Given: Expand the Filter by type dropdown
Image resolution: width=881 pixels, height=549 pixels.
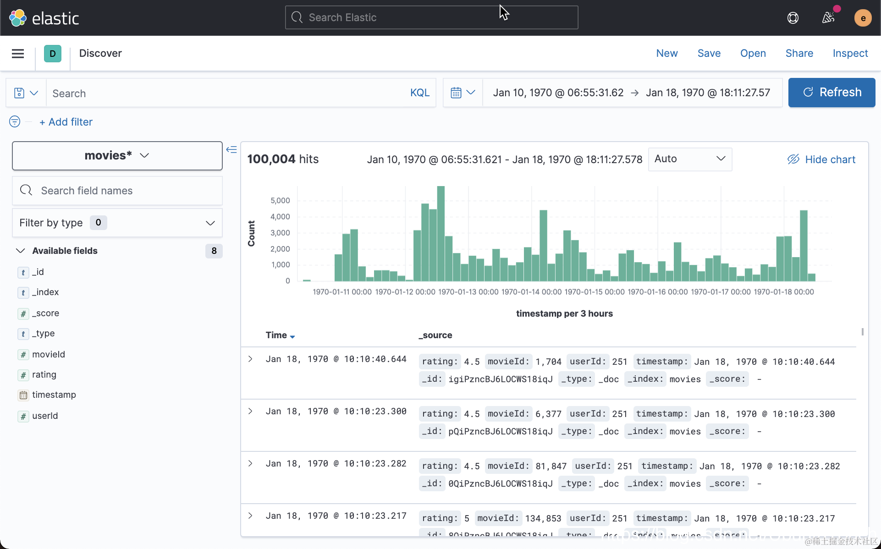Looking at the screenshot, I should pyautogui.click(x=117, y=223).
